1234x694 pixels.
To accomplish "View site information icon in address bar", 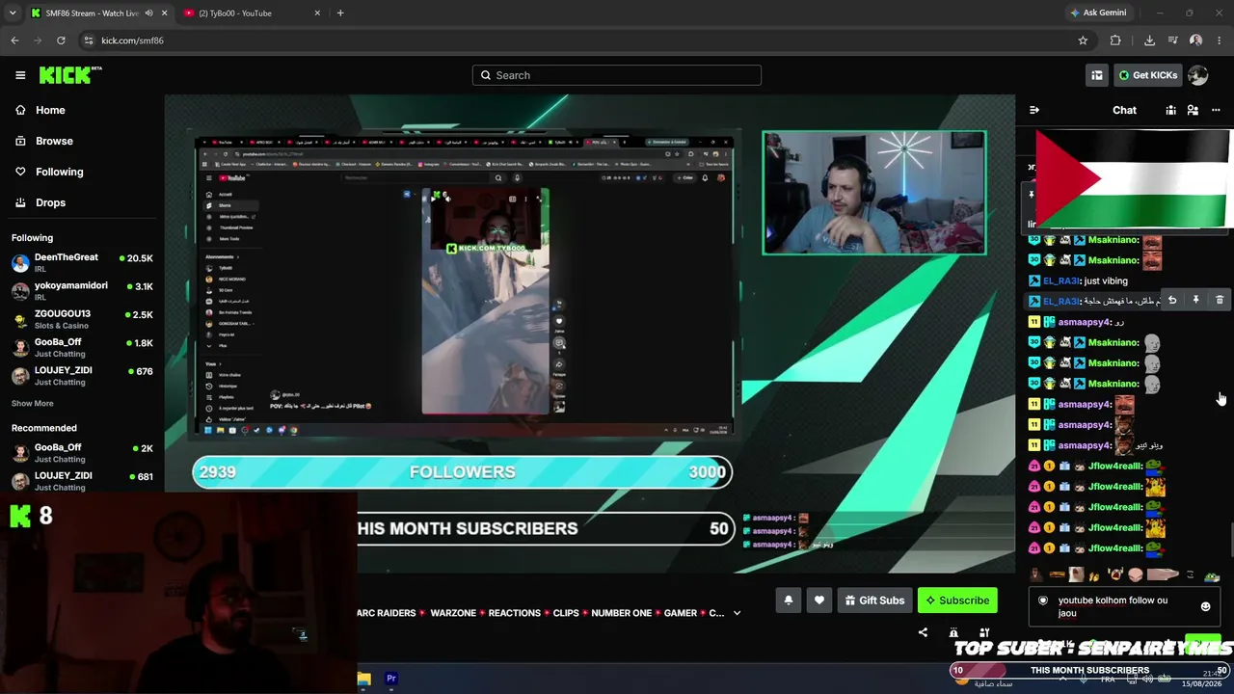I will [x=88, y=40].
